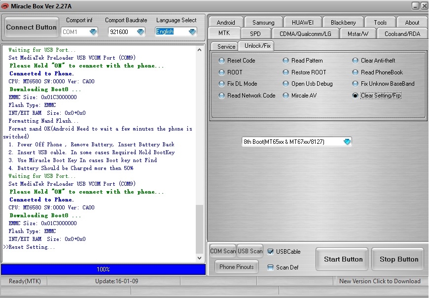Run a USB Scan
The height and width of the screenshot is (299, 429).
pos(250,251)
